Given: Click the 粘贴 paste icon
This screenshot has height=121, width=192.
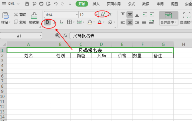Looking at the screenshot, I should click(6, 15).
